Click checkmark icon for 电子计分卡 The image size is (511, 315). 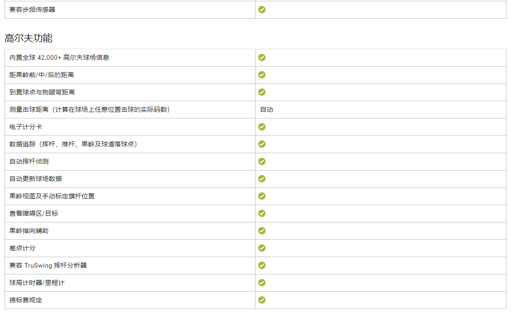point(262,127)
